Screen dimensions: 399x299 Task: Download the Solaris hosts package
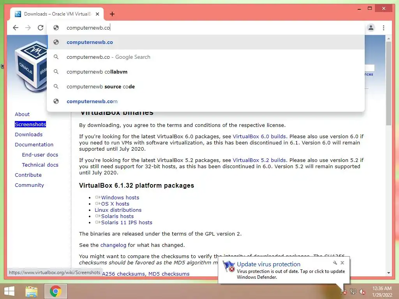[x=117, y=216]
